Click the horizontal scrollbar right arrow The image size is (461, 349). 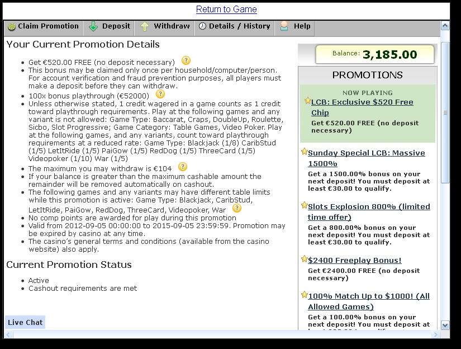[x=436, y=334]
